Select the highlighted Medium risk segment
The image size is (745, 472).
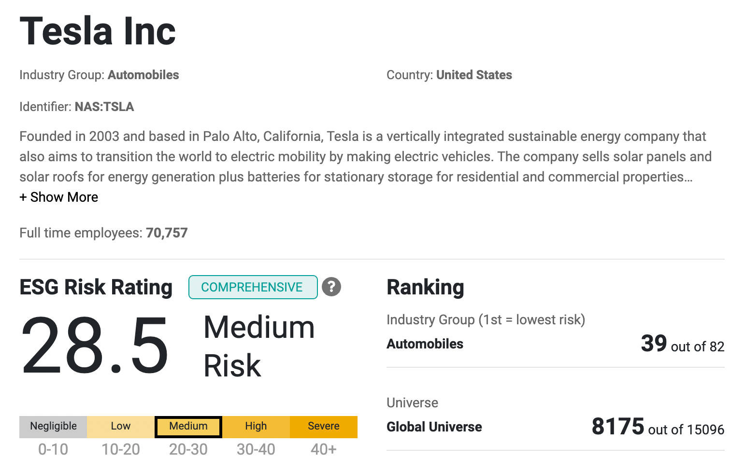[x=188, y=427]
